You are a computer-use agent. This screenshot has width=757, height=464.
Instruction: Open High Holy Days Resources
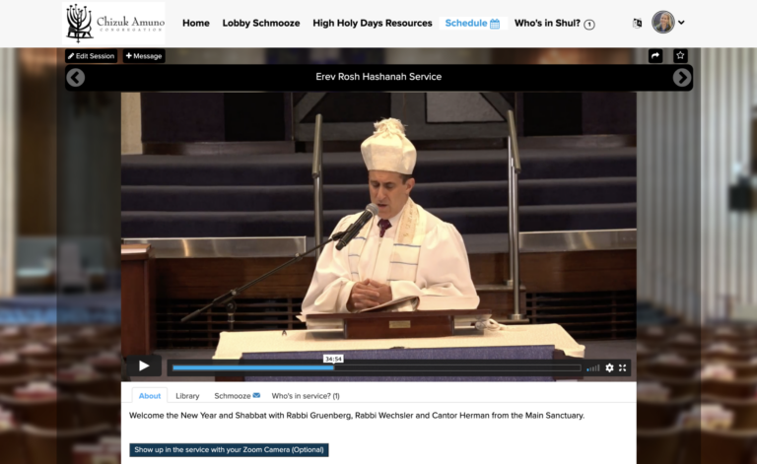[x=373, y=24]
